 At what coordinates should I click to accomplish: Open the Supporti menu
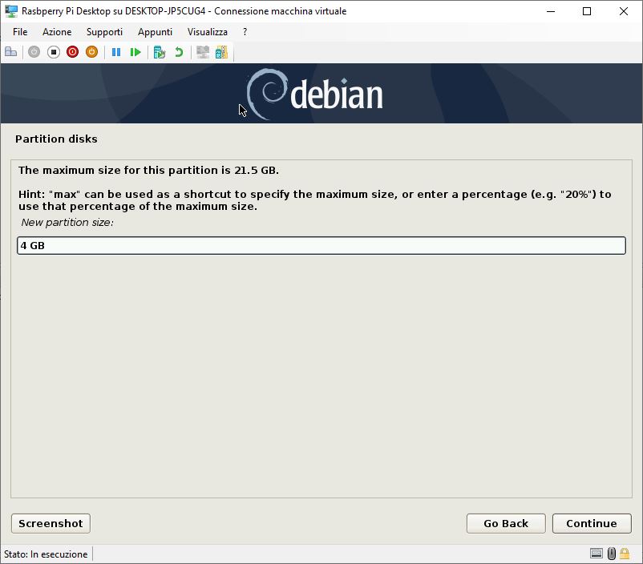tap(104, 32)
